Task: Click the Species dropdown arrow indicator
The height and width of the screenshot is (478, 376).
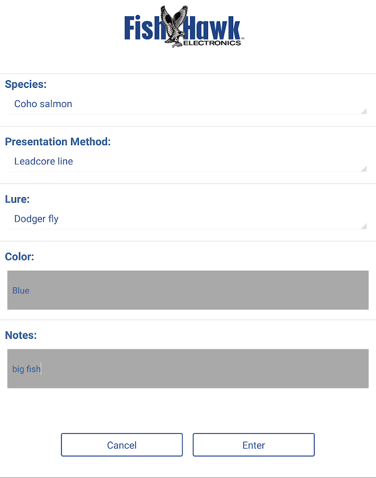Action: pos(363,111)
